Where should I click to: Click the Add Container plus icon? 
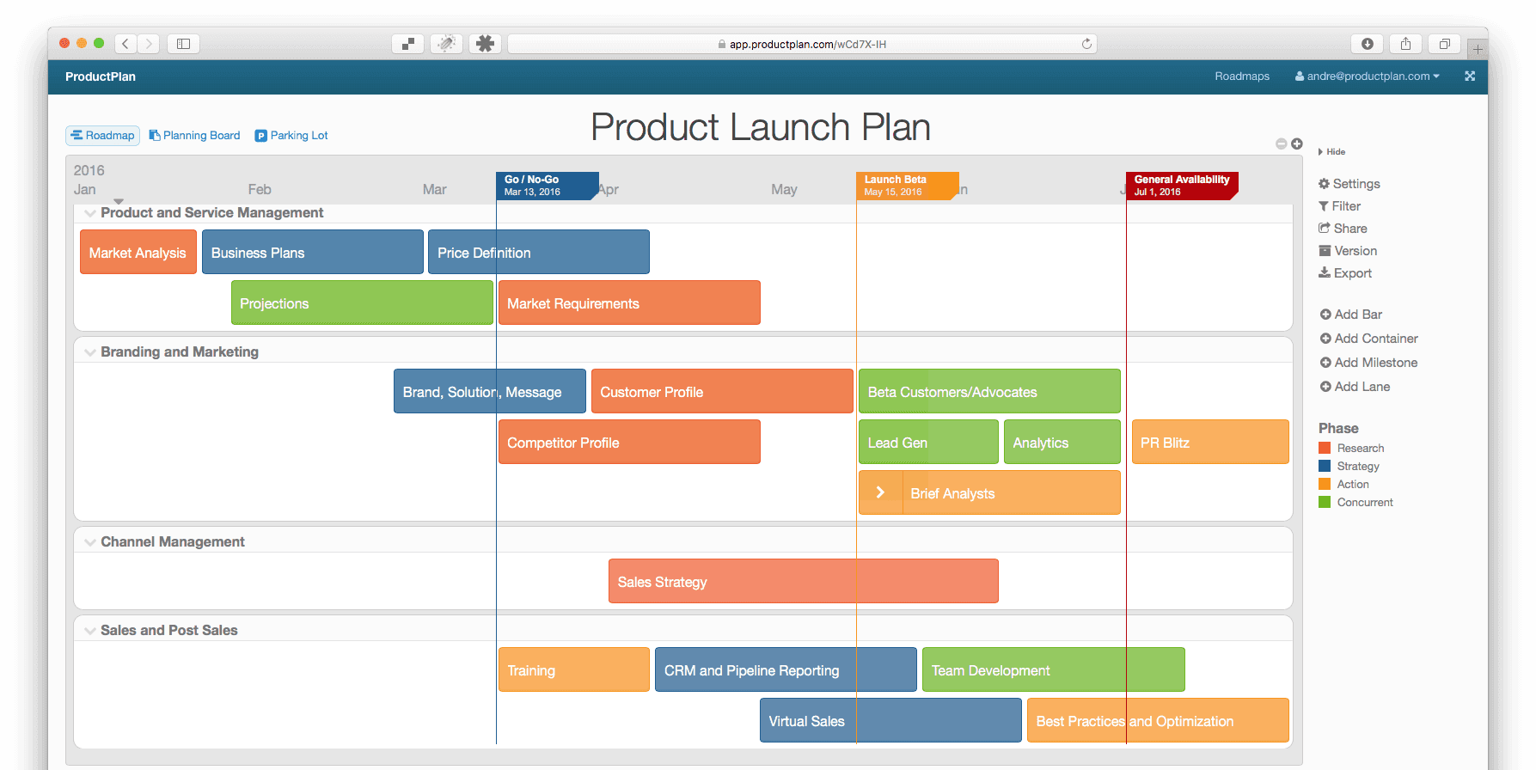[1325, 339]
